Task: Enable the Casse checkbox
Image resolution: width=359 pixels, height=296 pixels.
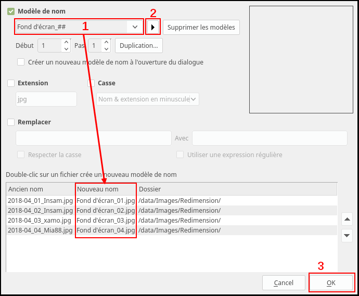Action: (91, 83)
